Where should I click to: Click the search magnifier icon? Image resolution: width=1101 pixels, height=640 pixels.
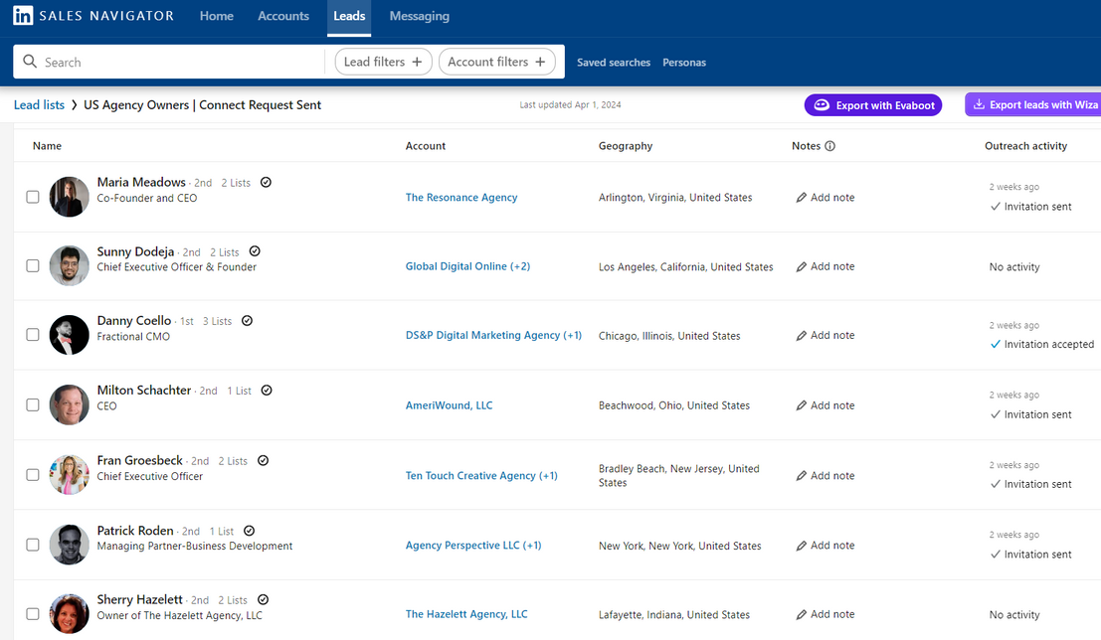click(30, 62)
